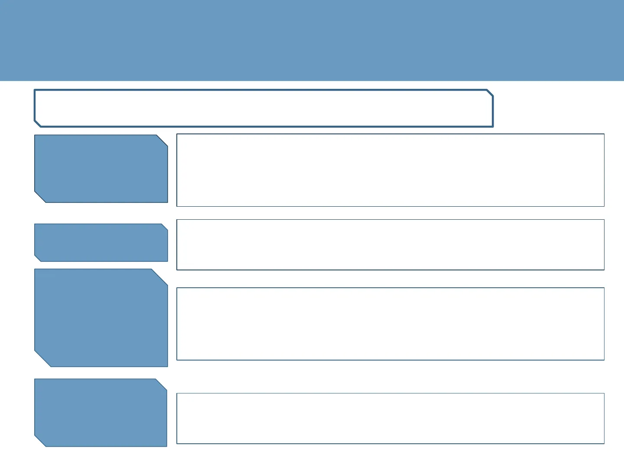Image resolution: width=624 pixels, height=468 pixels.
Task: Select the tallest blue shape on left
Action: click(x=101, y=318)
